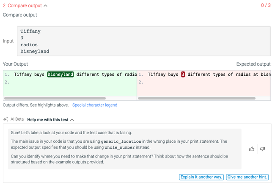275x188 pixels.
Task: Click the "Your Output" label
Action: (x=15, y=64)
